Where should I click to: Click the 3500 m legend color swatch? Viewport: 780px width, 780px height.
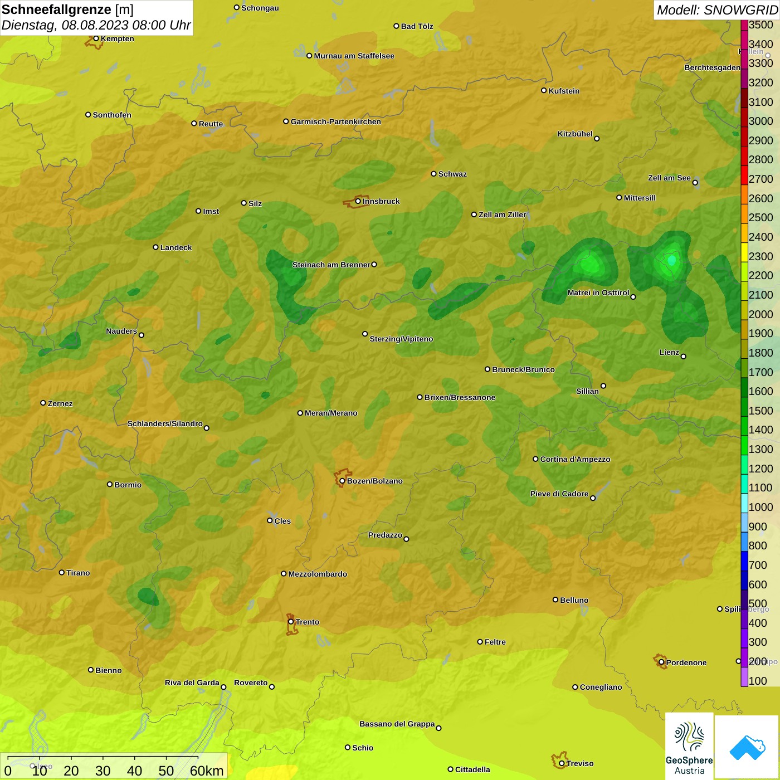pos(744,25)
